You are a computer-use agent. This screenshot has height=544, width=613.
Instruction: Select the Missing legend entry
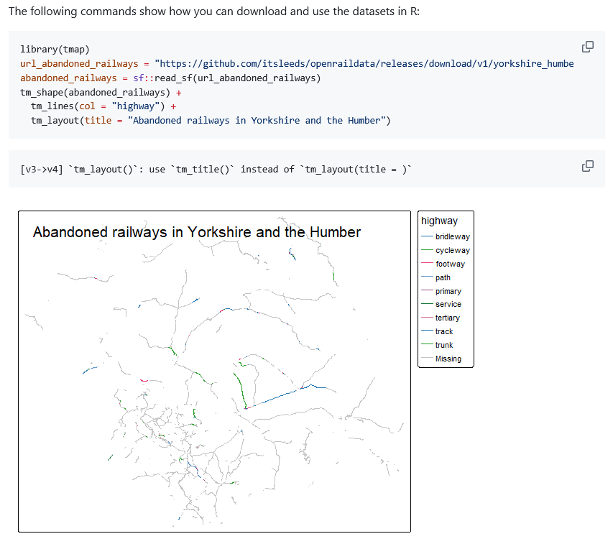448,359
